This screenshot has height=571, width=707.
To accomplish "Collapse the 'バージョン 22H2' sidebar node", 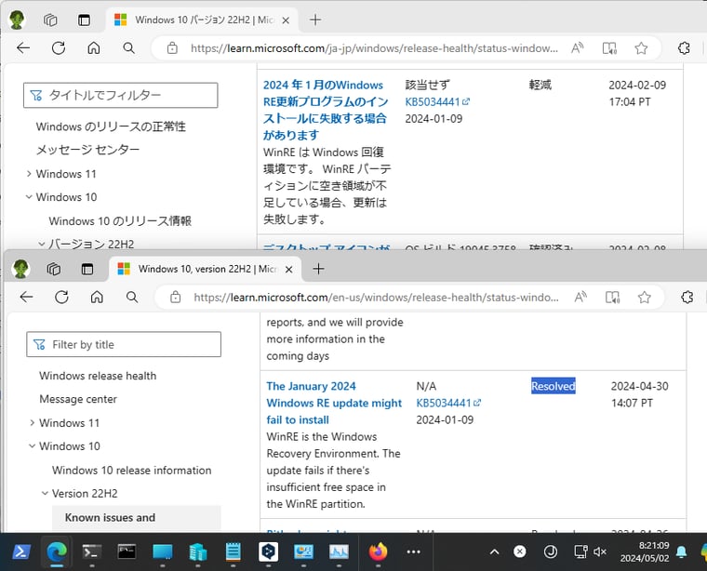I will pyautogui.click(x=42, y=244).
